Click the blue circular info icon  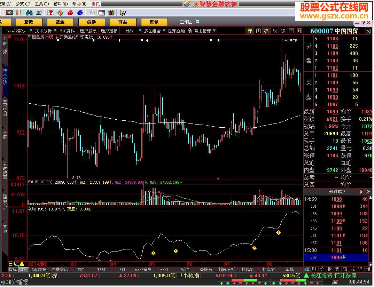pyautogui.click(x=80, y=13)
